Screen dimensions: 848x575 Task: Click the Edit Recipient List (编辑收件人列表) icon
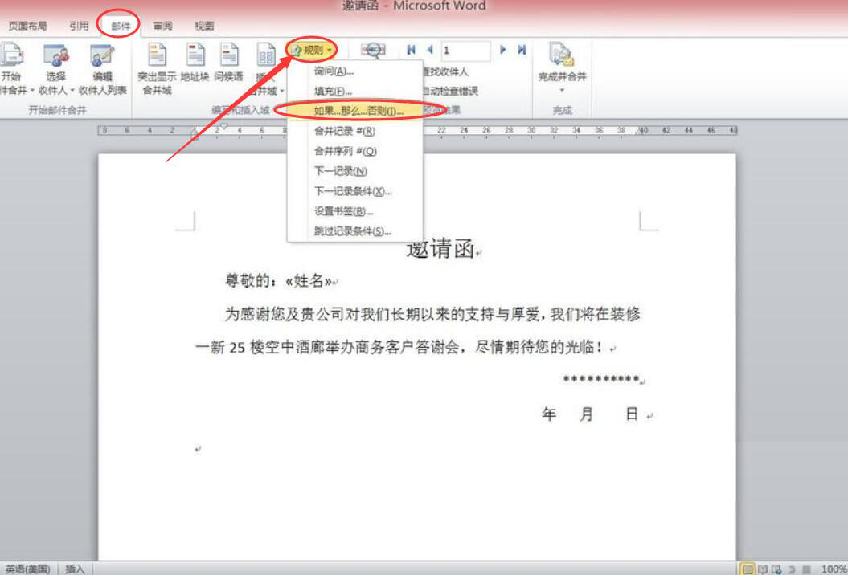click(x=102, y=55)
